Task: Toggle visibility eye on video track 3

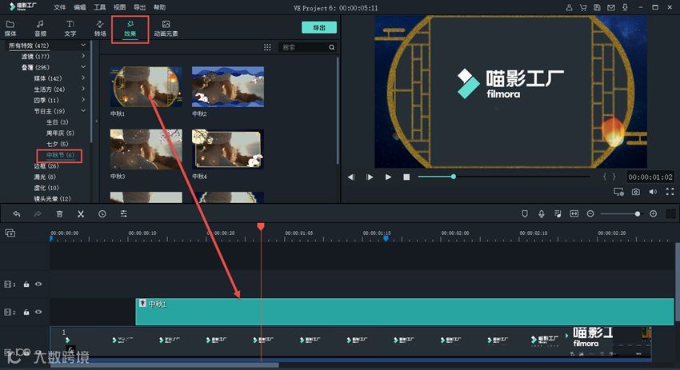Action: point(38,284)
